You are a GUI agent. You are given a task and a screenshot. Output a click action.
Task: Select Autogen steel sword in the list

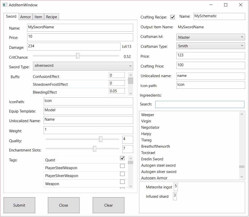point(189,165)
